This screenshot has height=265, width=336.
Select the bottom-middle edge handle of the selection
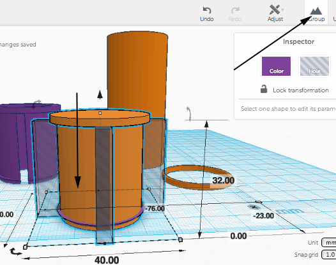tap(105, 243)
